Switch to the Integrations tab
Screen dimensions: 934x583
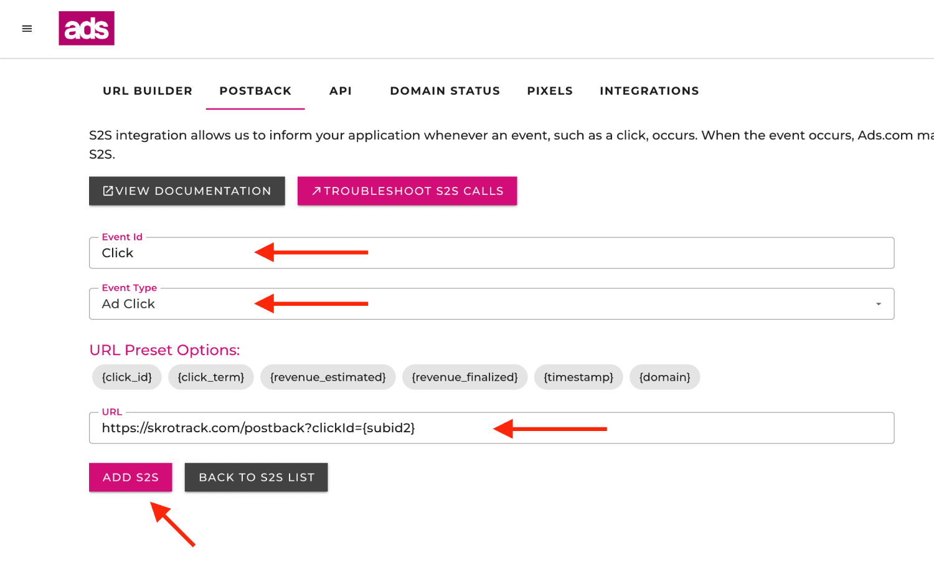(x=649, y=91)
